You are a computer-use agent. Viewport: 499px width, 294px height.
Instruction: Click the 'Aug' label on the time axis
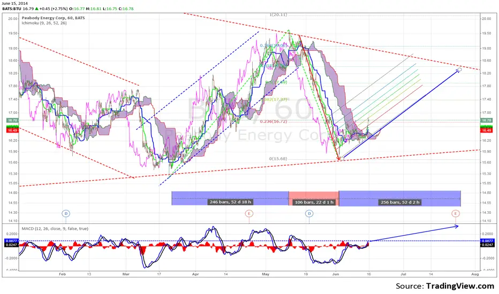click(475, 274)
